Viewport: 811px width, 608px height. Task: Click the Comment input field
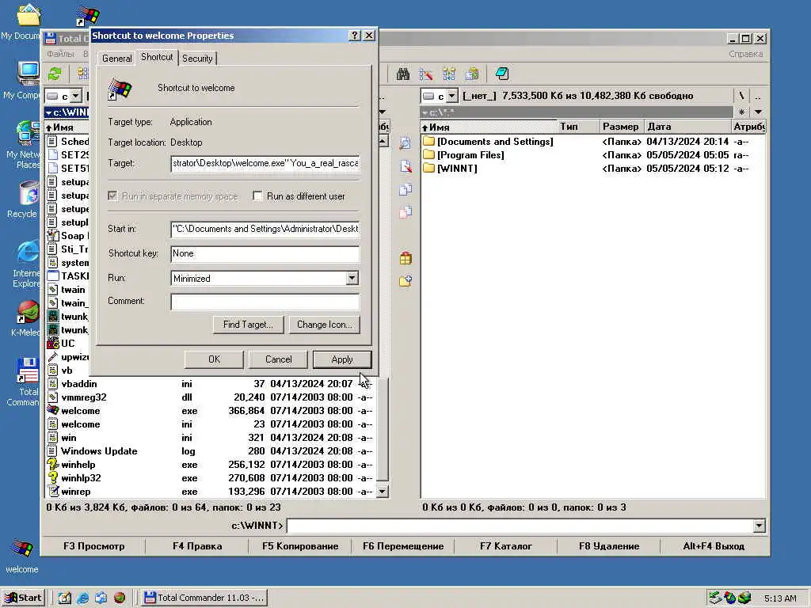click(265, 302)
